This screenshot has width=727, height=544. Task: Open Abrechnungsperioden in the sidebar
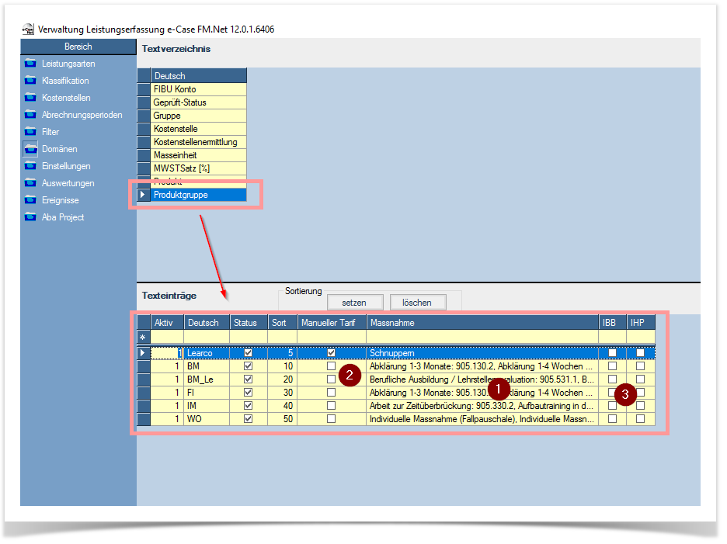82,115
